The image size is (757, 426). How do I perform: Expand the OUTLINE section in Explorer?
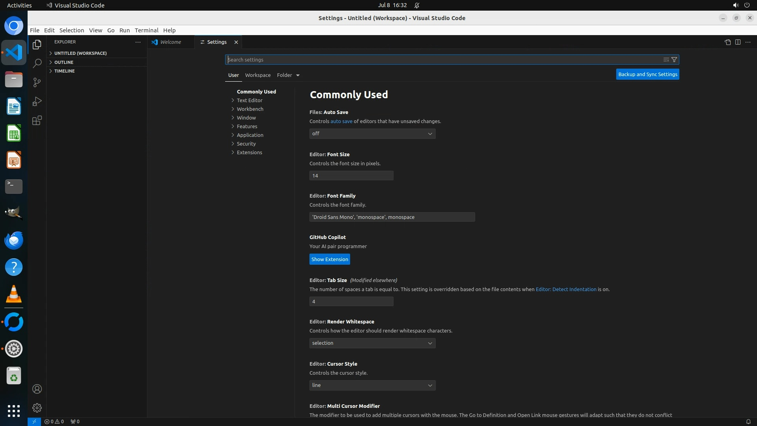64,62
